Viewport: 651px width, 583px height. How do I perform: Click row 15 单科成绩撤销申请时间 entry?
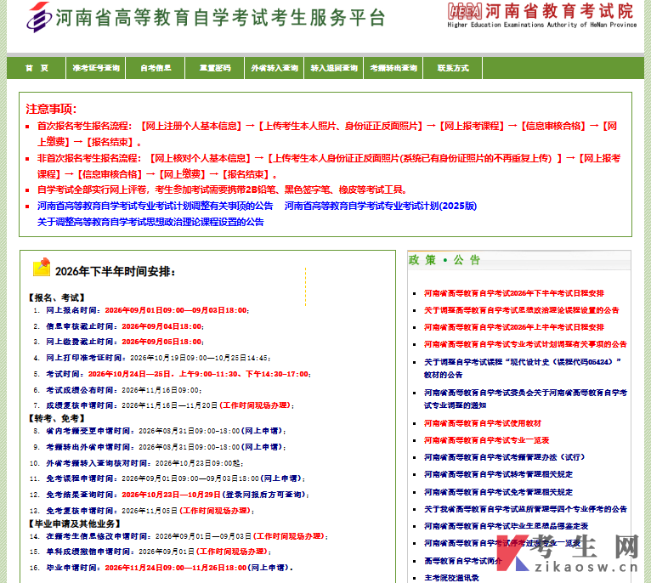point(150,552)
